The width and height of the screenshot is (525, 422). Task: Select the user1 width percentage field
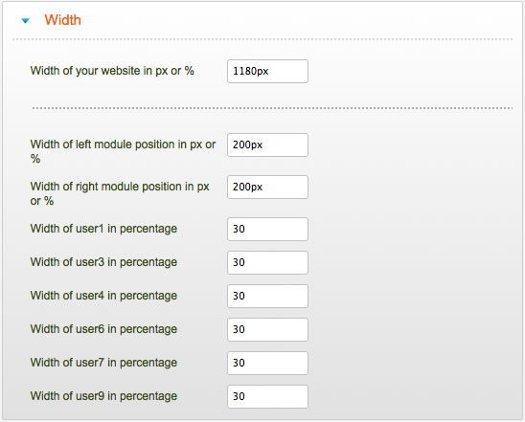267,229
